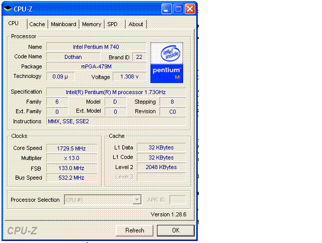Click the CPU-Z chip icon in title bar

8,9
